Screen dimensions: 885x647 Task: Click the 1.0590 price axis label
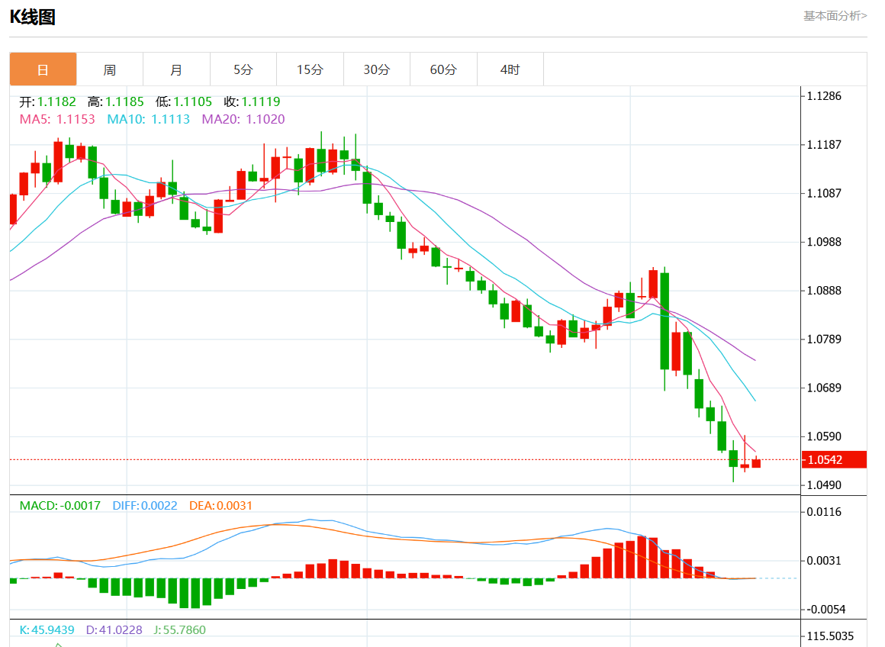coord(824,436)
